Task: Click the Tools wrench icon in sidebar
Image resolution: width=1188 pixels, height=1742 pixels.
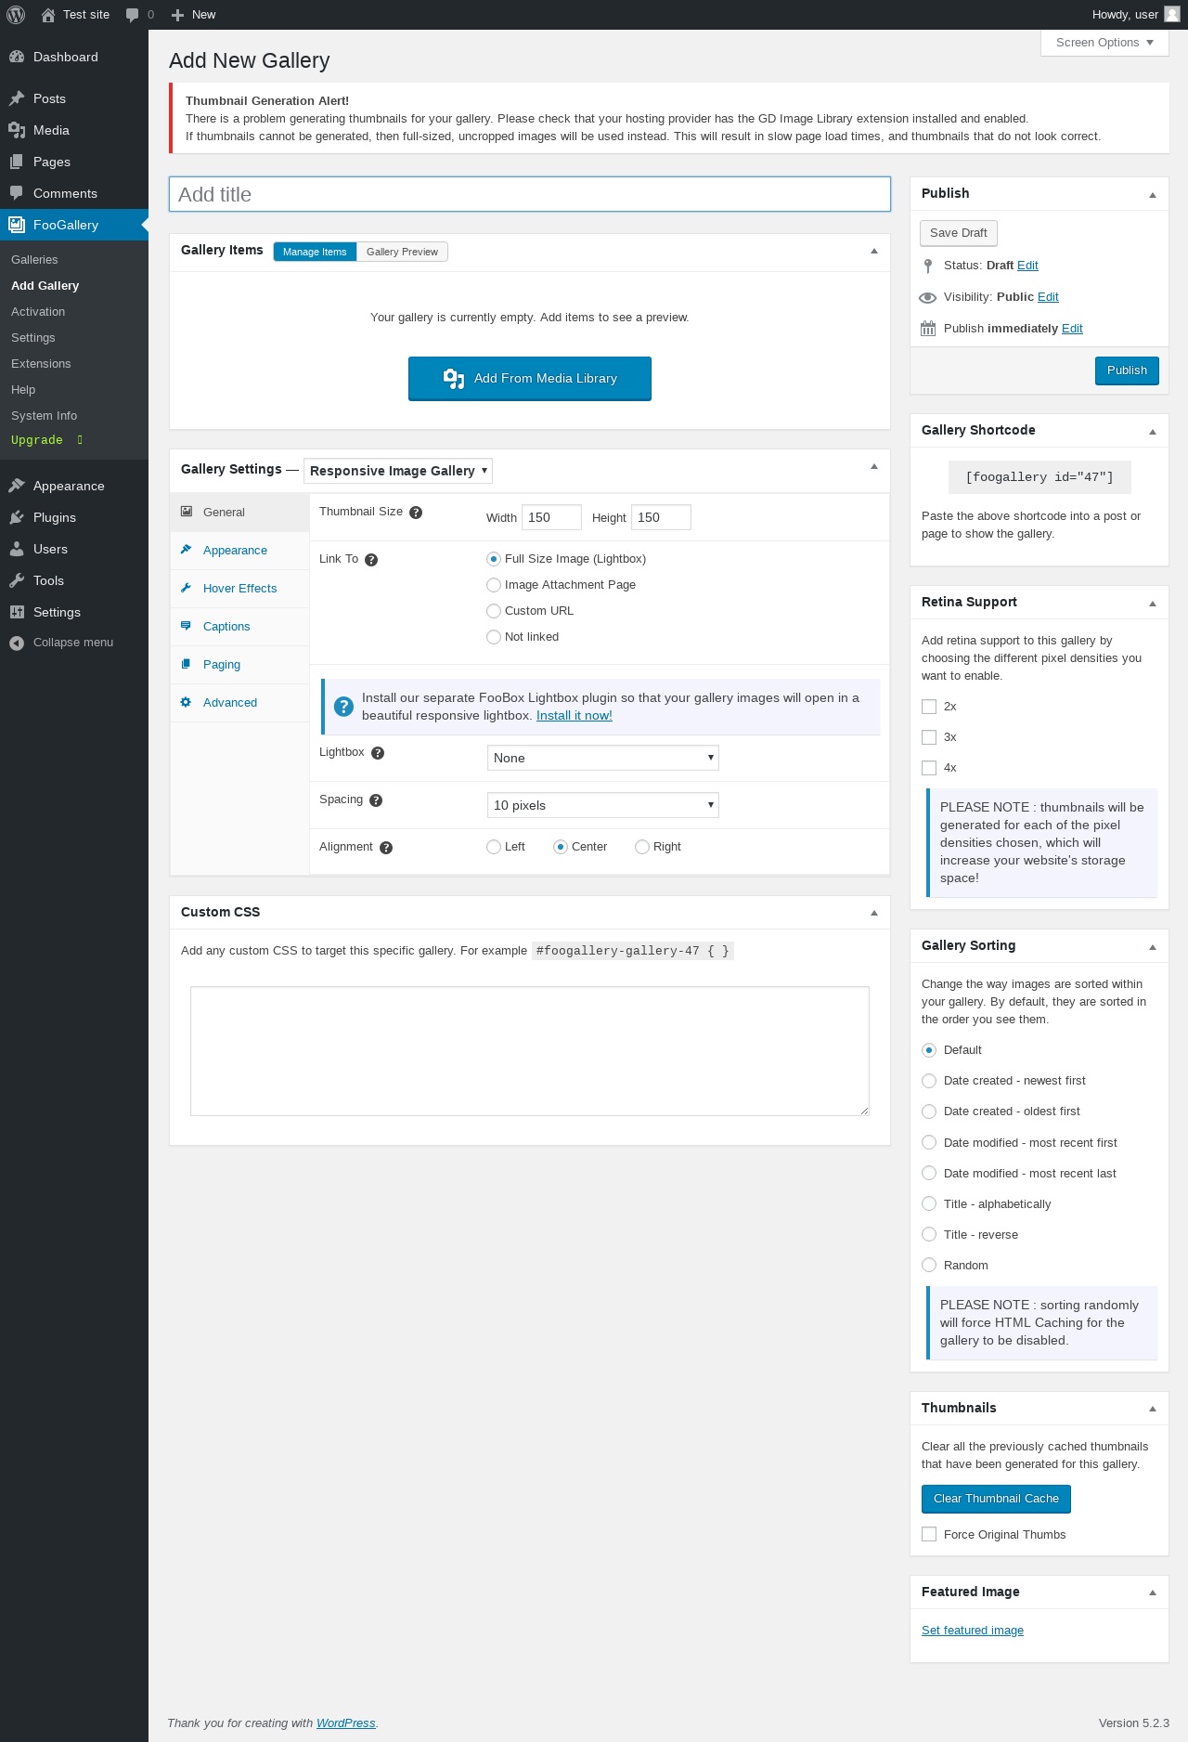Action: coord(17,580)
